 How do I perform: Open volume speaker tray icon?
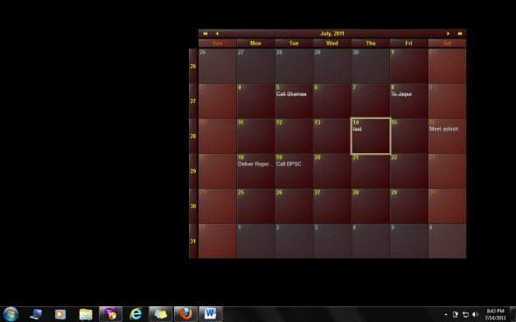[475, 314]
